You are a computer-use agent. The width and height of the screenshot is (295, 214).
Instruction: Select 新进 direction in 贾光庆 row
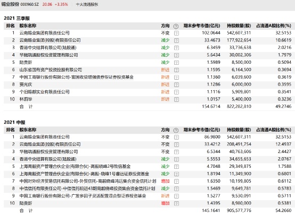point(165,84)
